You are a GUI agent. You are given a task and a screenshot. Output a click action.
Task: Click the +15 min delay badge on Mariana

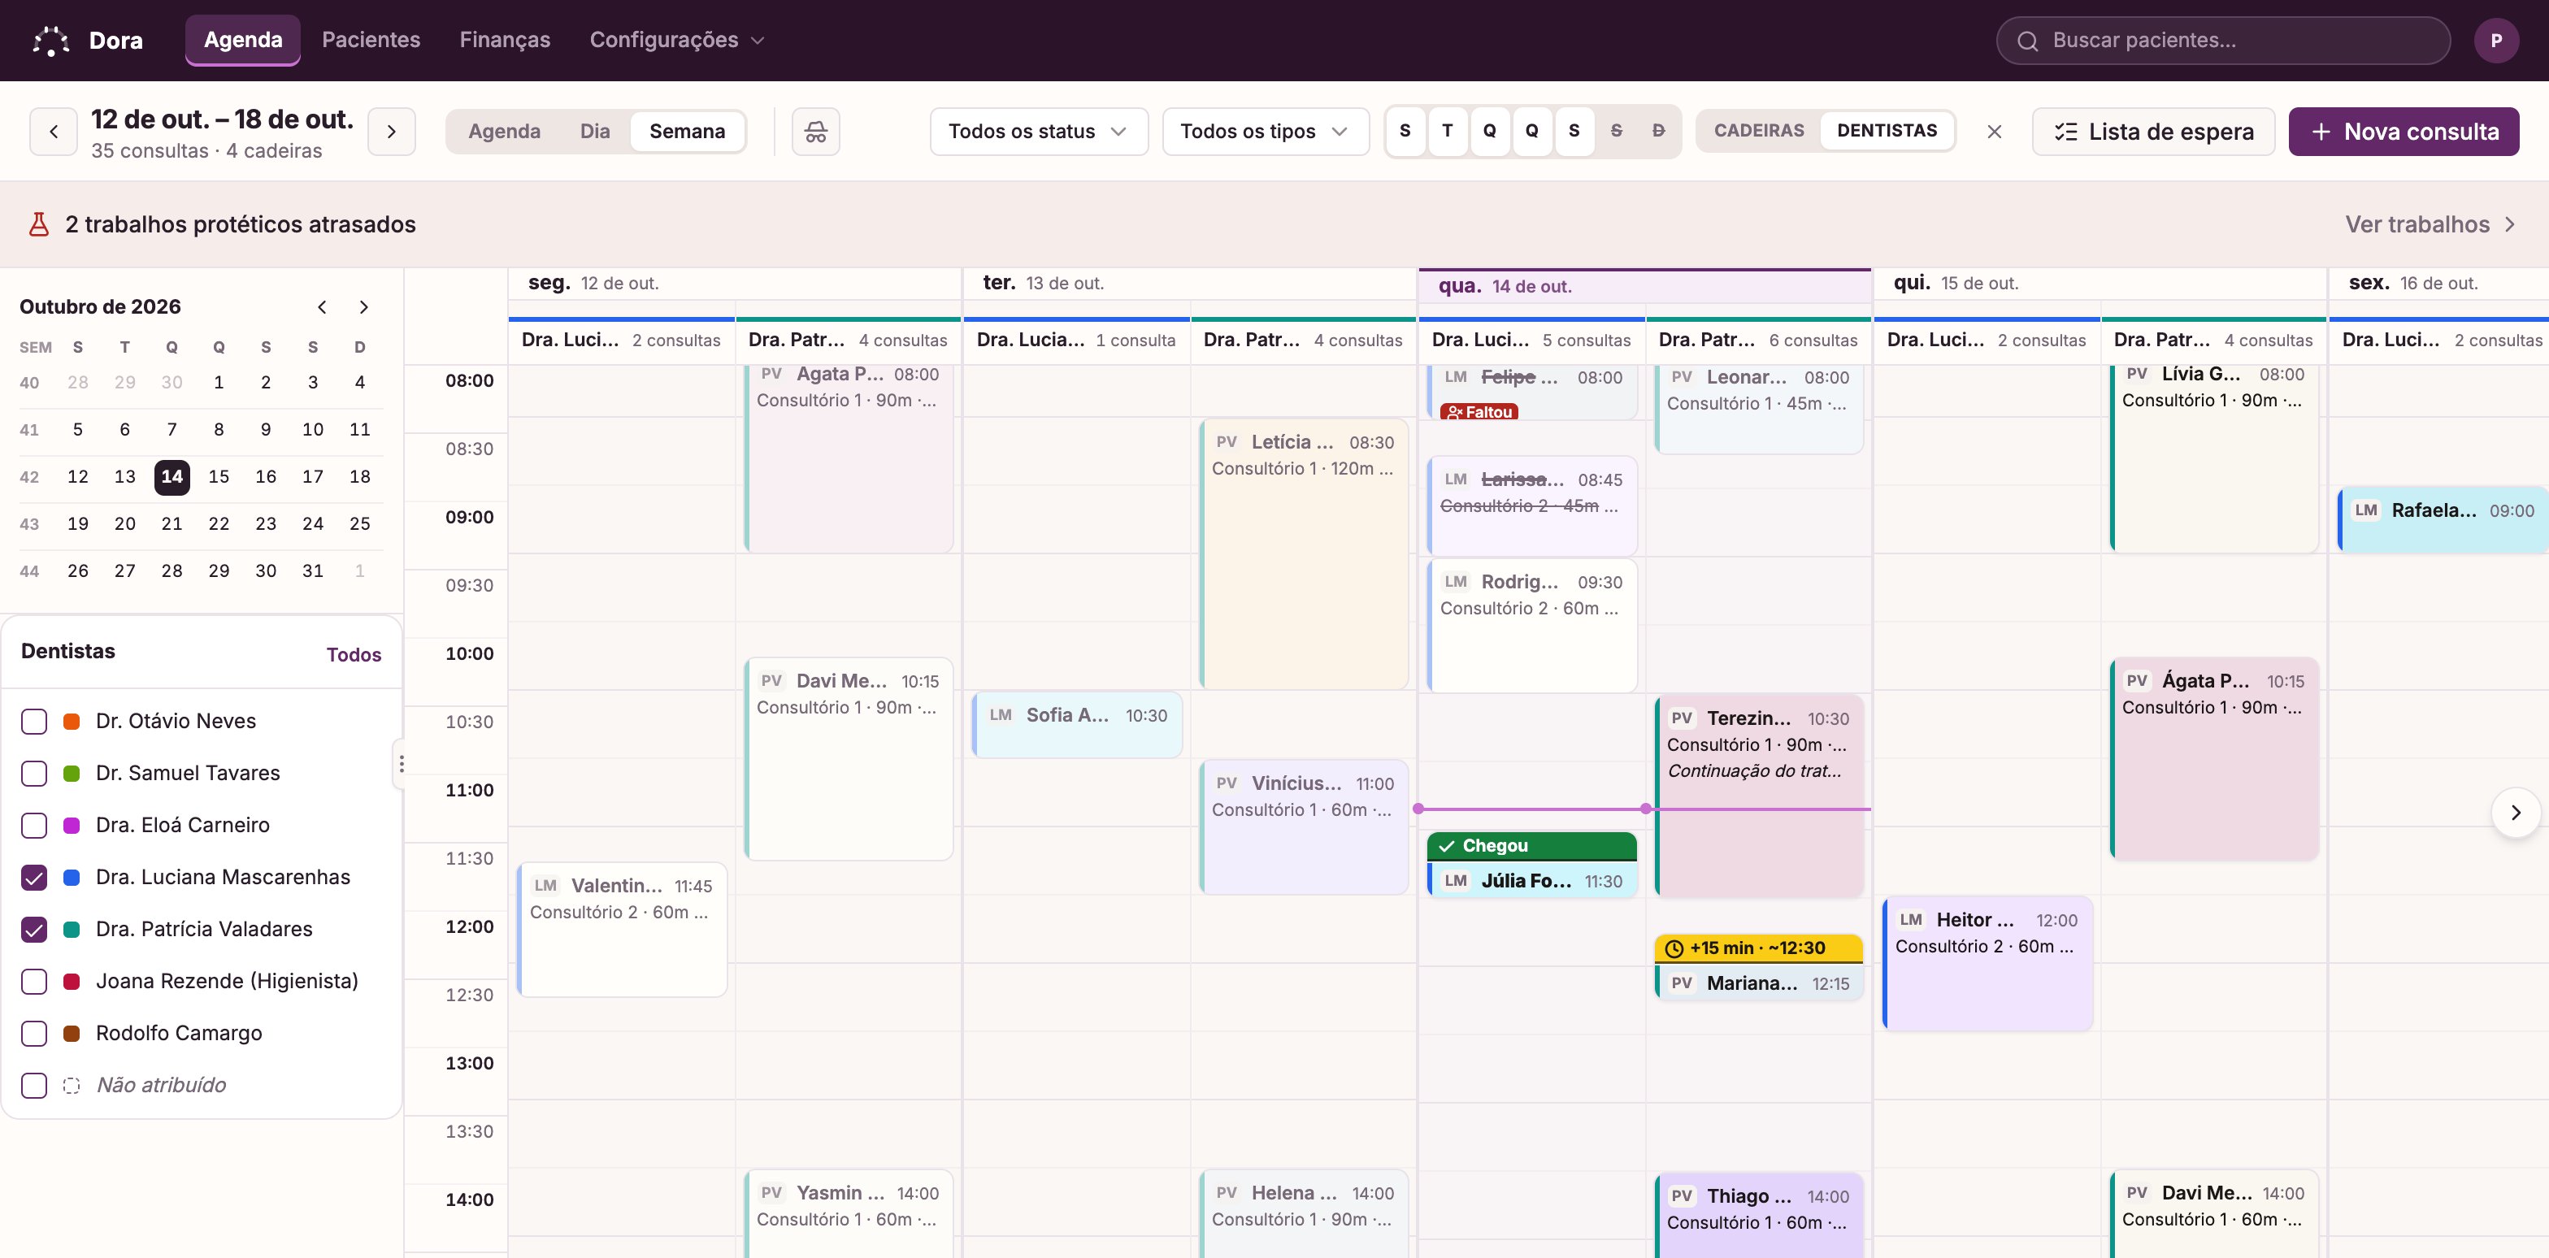[x=1757, y=948]
